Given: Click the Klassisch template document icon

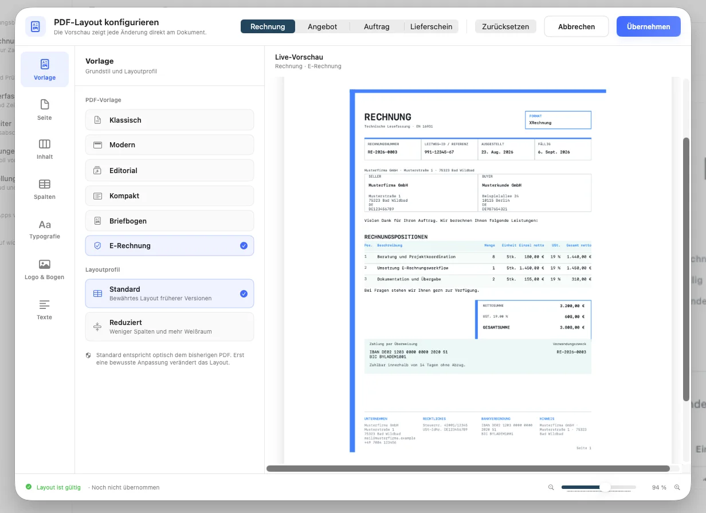Looking at the screenshot, I should pyautogui.click(x=97, y=120).
